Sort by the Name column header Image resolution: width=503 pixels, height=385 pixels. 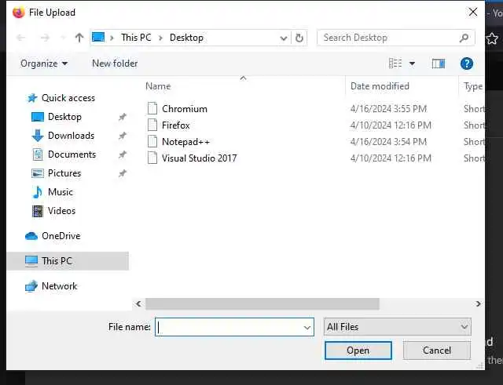click(x=158, y=86)
